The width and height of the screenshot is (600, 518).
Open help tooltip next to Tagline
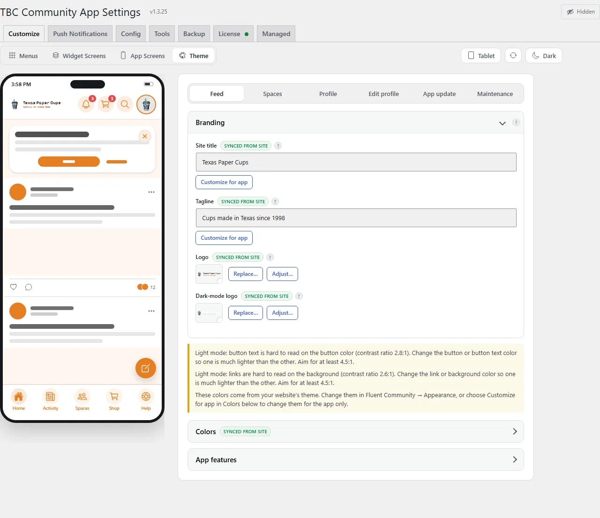click(x=275, y=201)
